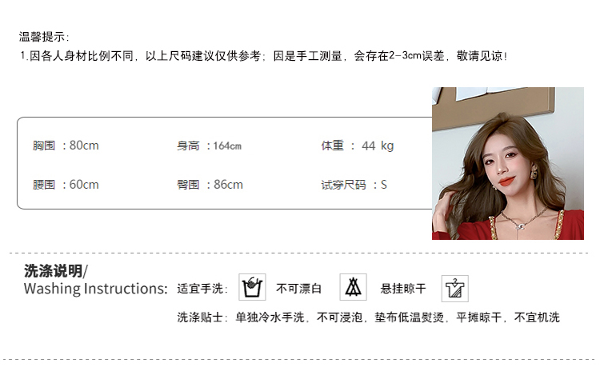This screenshot has width=600, height=383.
Task: Click the 不宜机洗 text
Action: coord(537,317)
